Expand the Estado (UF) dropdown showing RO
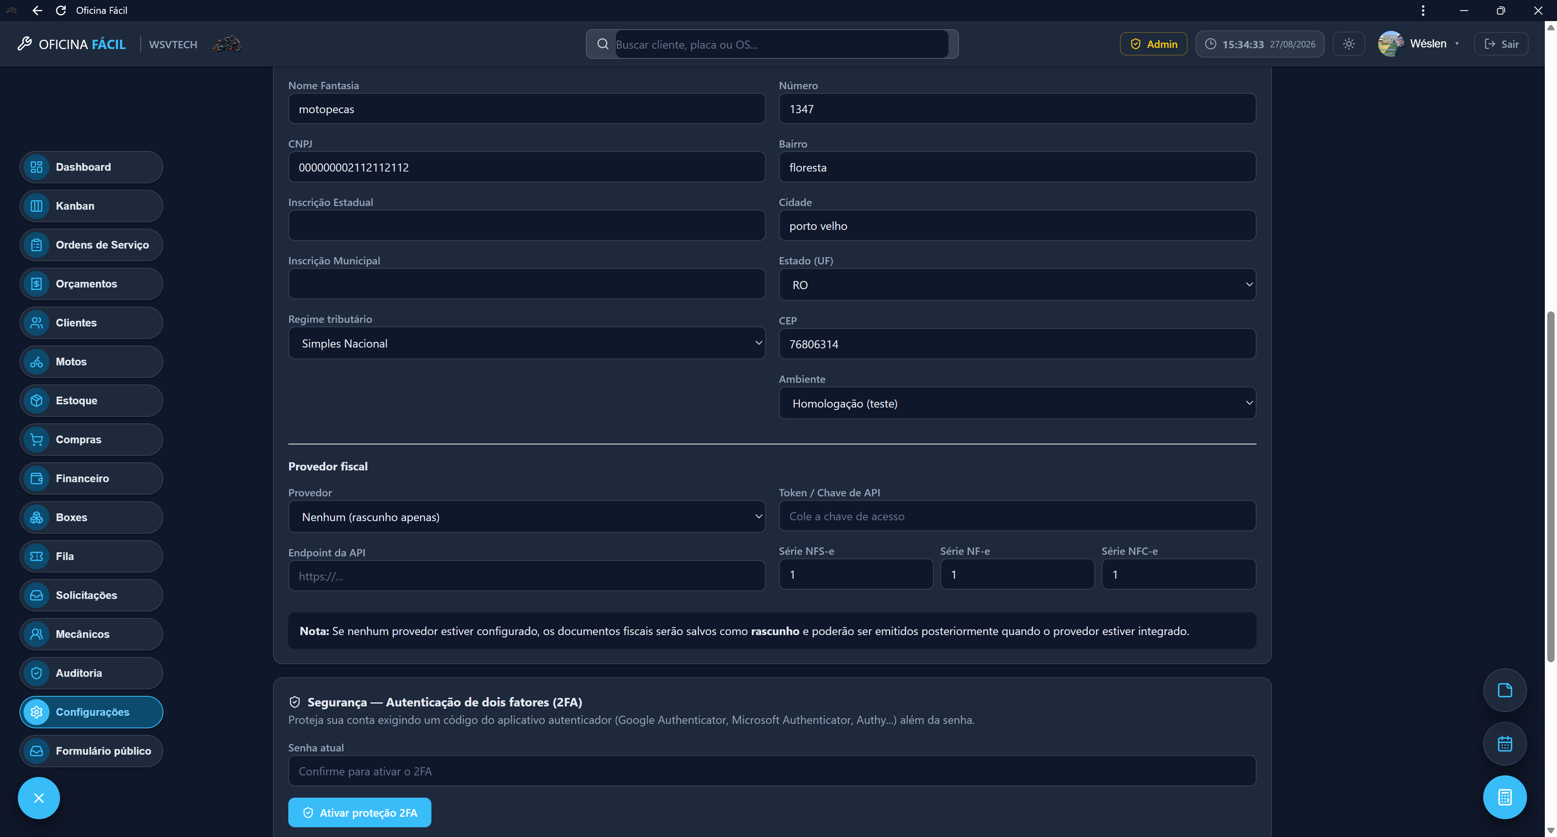Image resolution: width=1557 pixels, height=837 pixels. click(x=1017, y=285)
